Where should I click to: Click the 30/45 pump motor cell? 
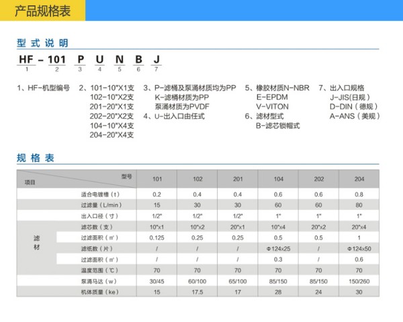pos(156,282)
